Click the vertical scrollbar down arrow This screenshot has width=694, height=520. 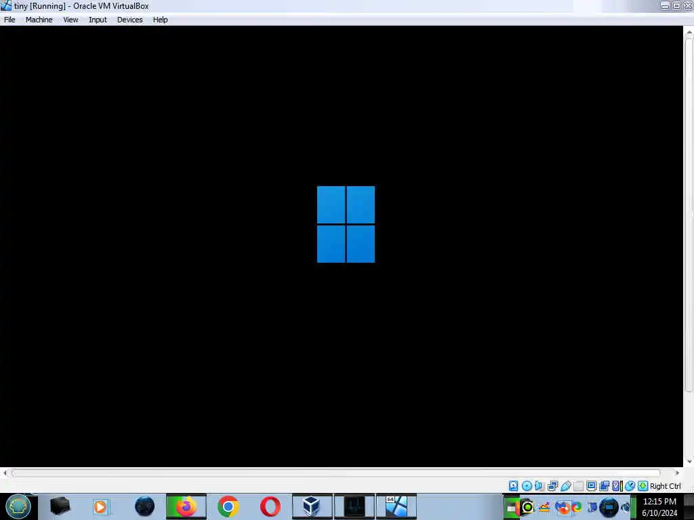689,462
